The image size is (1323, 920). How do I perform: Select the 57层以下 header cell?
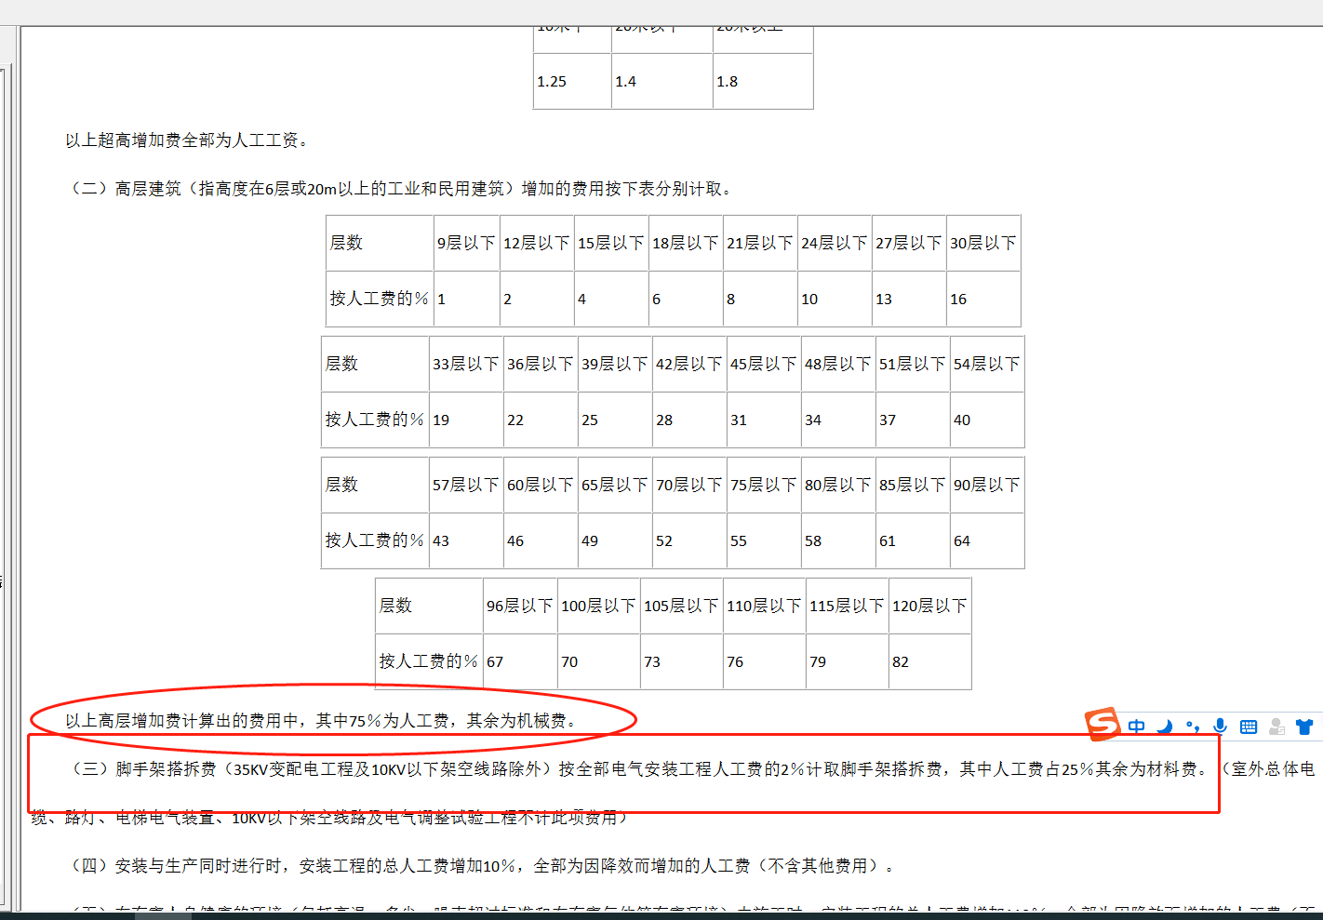[x=466, y=485]
